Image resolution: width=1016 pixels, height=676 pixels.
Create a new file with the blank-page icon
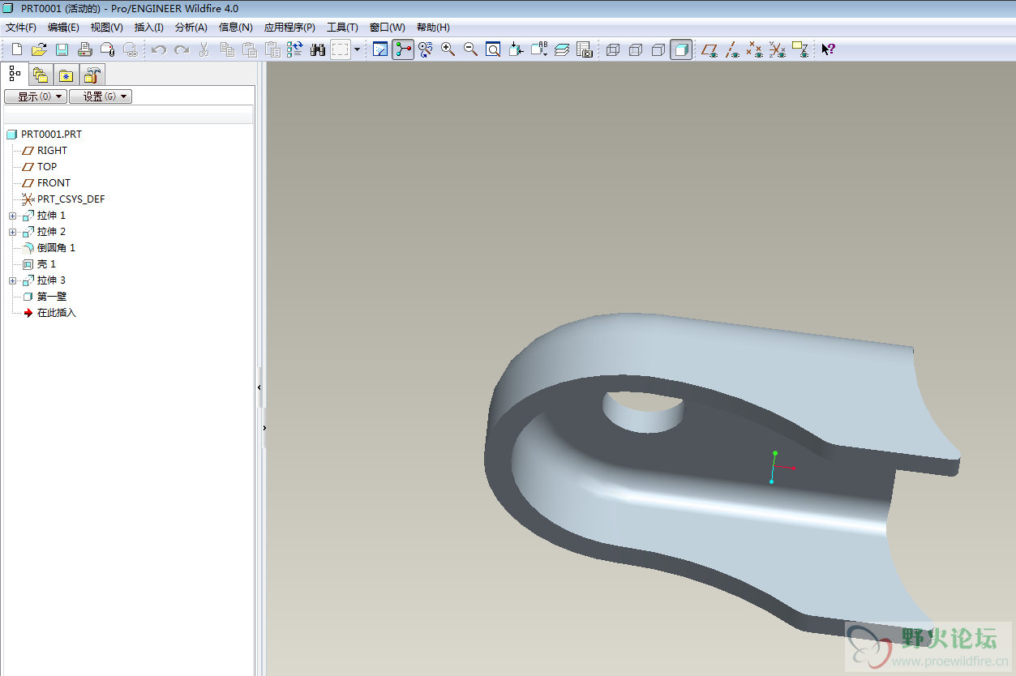(17, 49)
